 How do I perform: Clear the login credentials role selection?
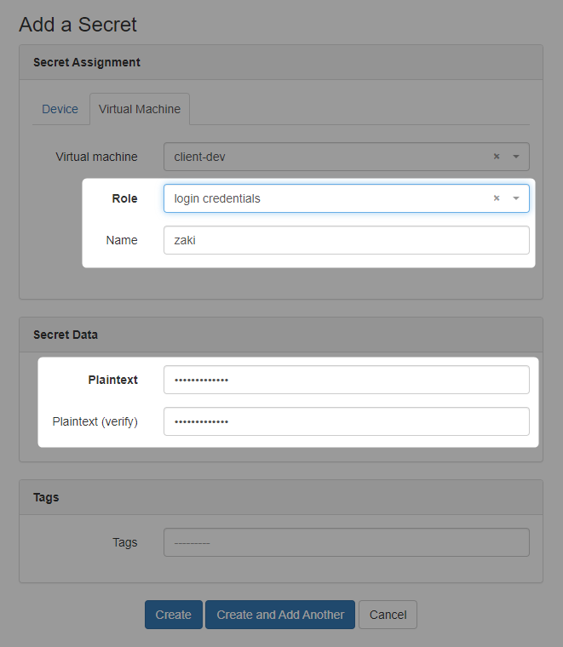[497, 198]
